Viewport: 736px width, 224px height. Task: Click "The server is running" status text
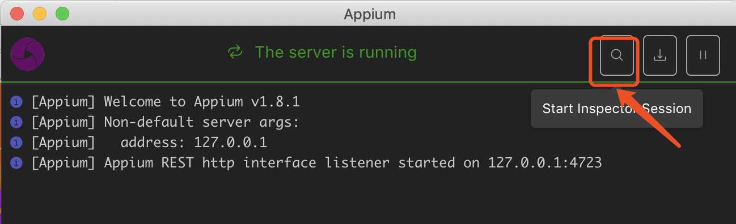point(336,53)
